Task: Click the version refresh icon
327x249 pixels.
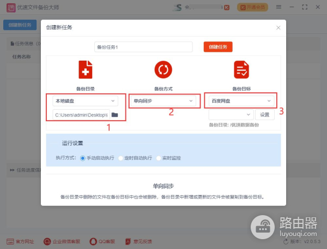Action: [x=286, y=242]
